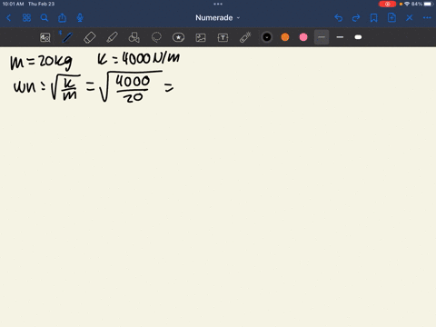The width and height of the screenshot is (436, 327).
Task: Bookmark the current page
Action: pyautogui.click(x=374, y=18)
